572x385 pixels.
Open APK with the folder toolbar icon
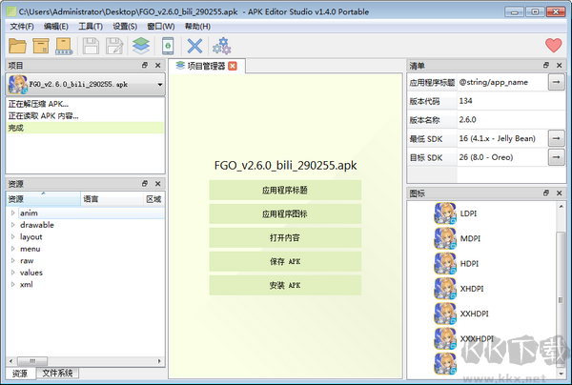[x=17, y=46]
